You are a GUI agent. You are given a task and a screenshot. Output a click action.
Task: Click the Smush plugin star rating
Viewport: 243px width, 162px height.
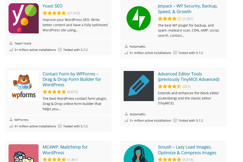click(169, 160)
